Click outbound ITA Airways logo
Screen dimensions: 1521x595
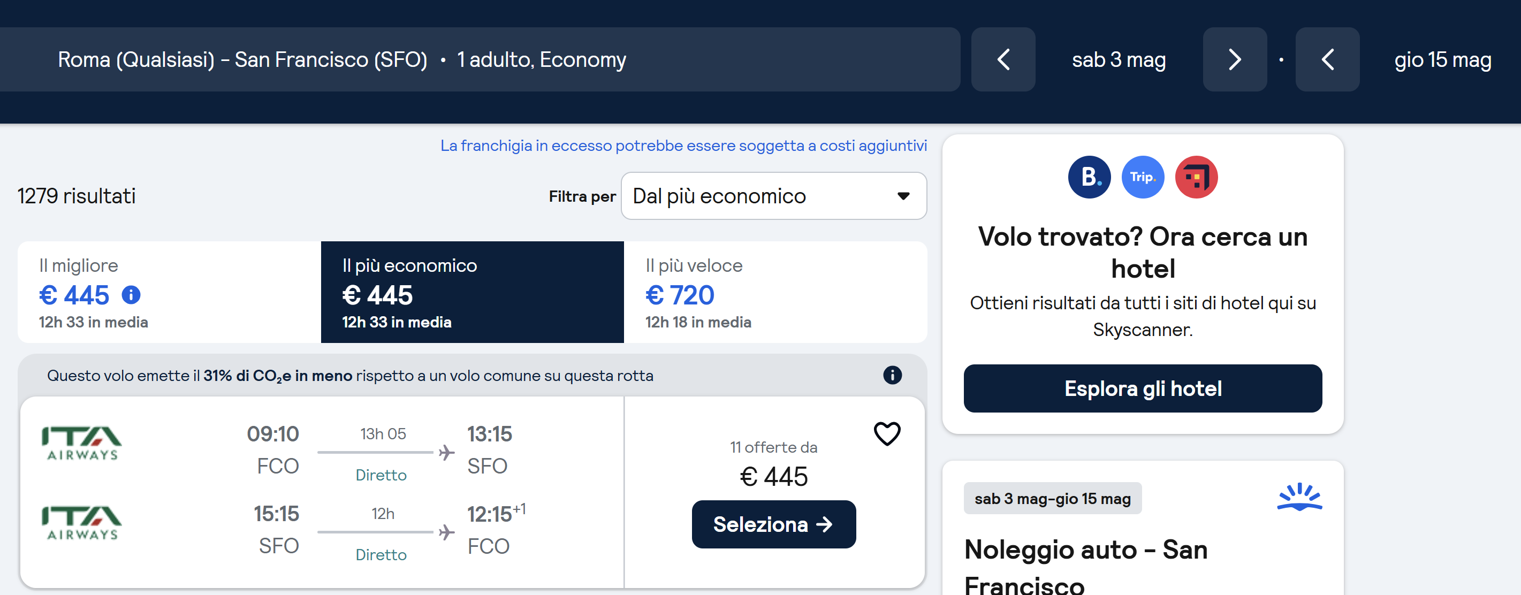tap(82, 443)
